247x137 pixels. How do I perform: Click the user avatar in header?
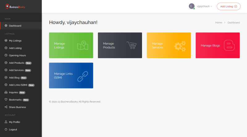point(191,6)
